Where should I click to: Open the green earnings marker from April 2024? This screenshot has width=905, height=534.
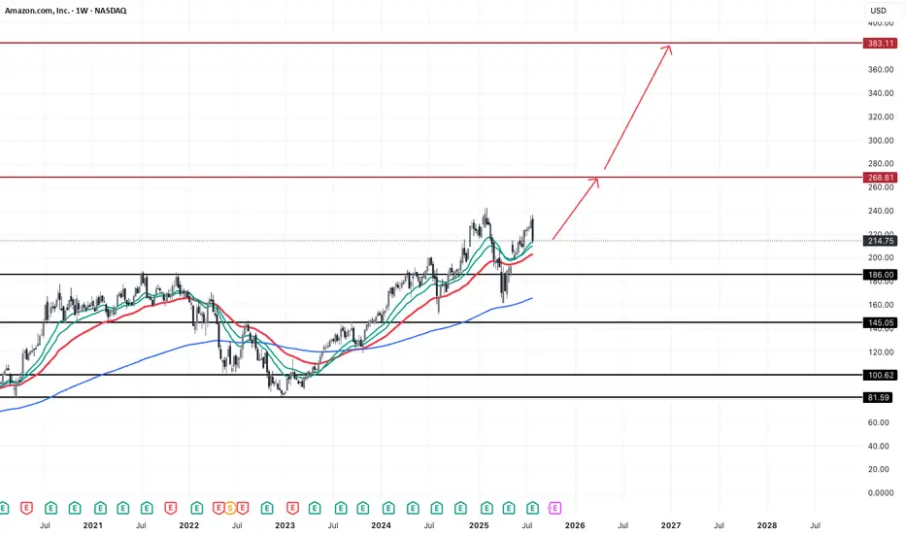coord(413,508)
